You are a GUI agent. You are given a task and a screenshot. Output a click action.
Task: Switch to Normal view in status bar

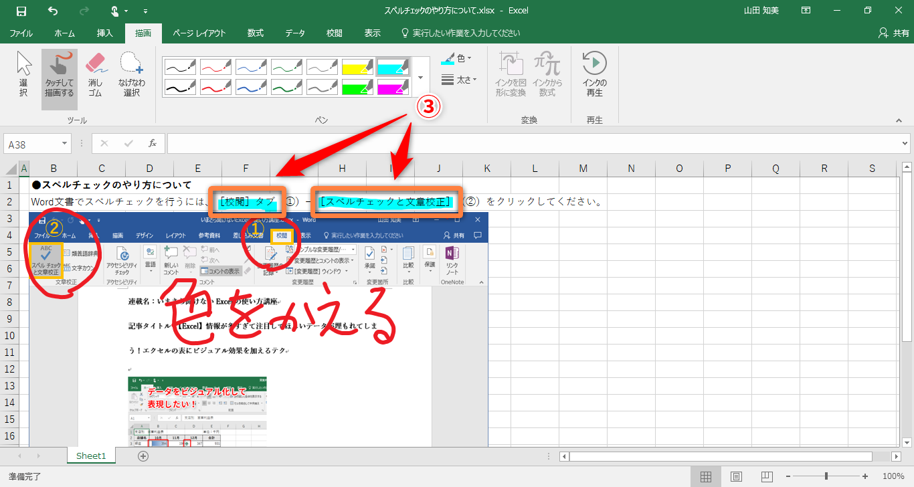(x=706, y=476)
